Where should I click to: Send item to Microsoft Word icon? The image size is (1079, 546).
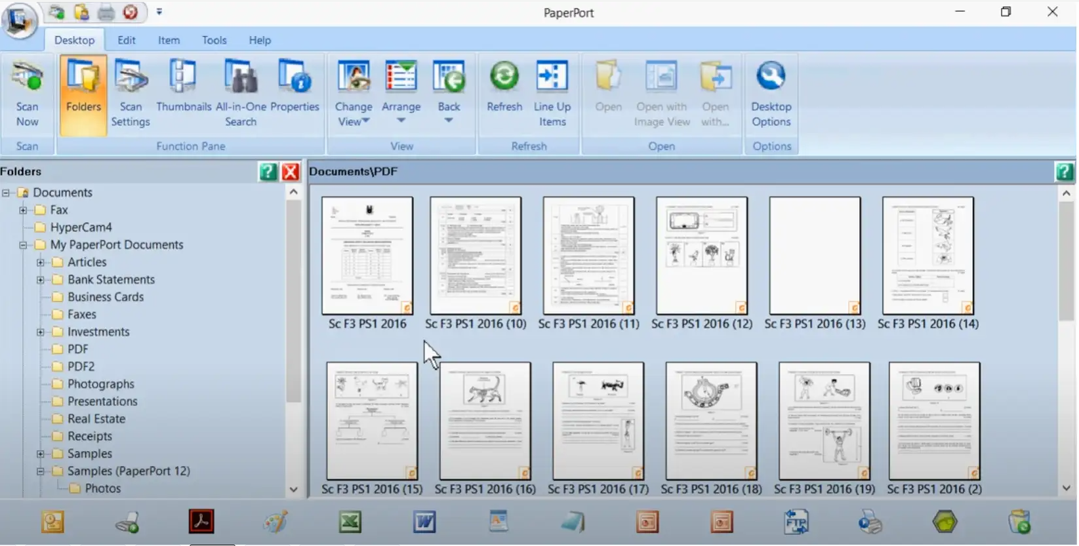(x=424, y=522)
